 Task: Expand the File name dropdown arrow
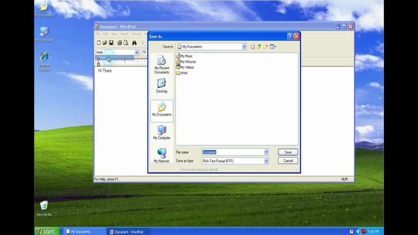(x=266, y=152)
